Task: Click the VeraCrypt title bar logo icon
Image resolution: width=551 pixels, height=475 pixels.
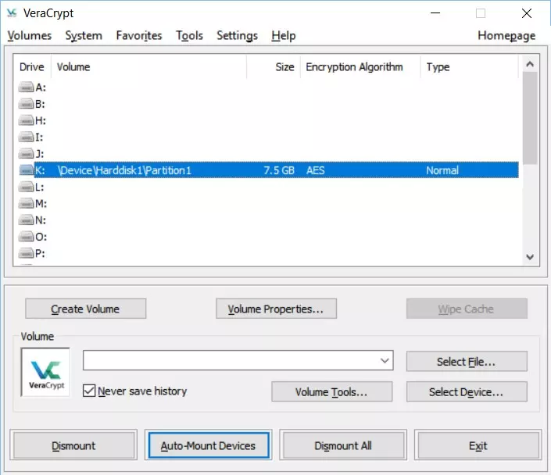Action: 12,13
